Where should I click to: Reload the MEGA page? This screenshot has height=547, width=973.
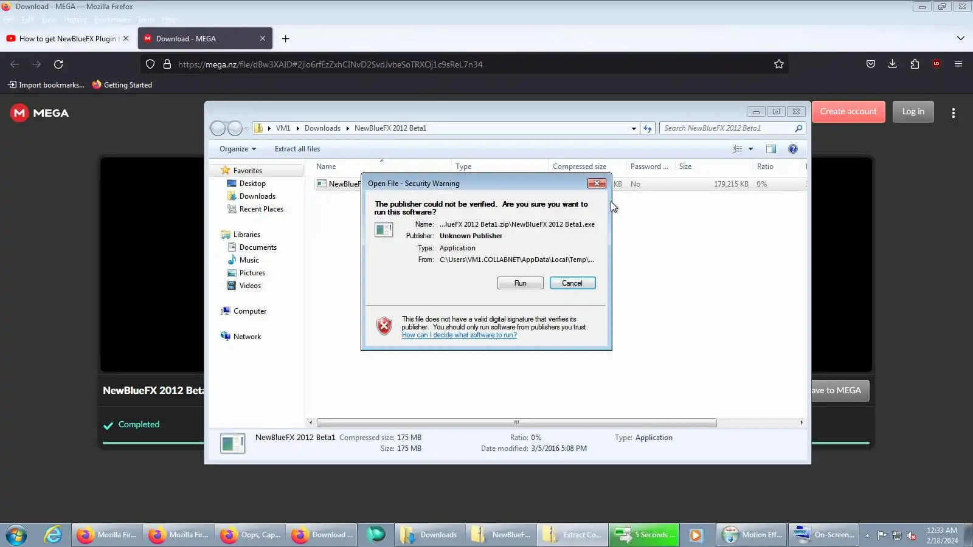pos(58,64)
